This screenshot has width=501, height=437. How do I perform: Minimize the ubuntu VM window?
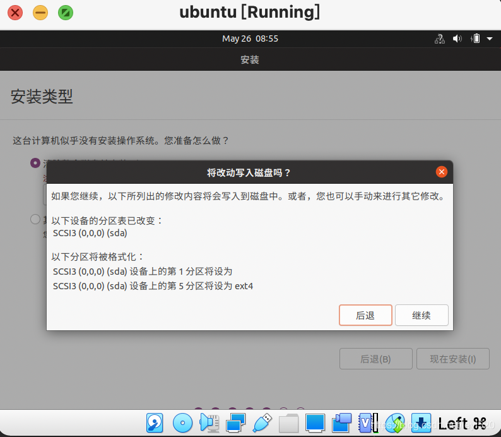40,13
